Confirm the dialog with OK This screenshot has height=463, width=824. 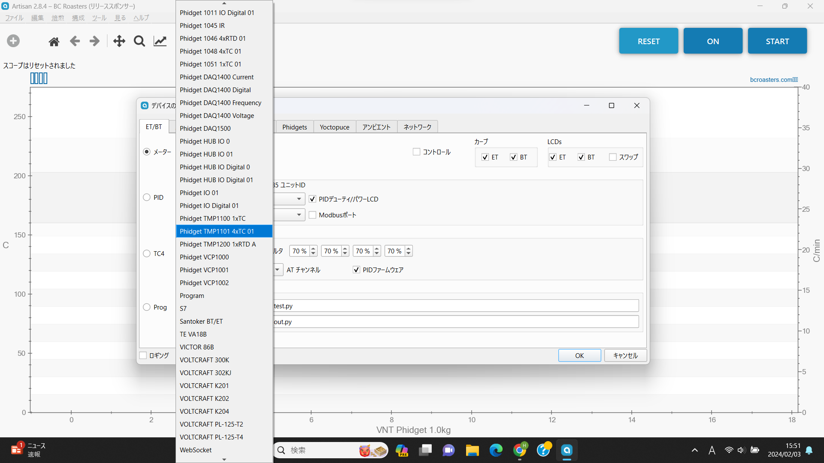[x=579, y=355]
